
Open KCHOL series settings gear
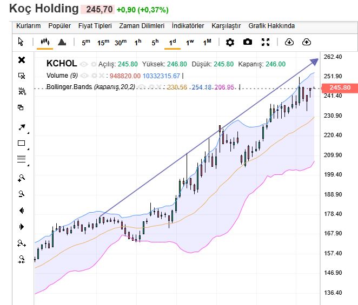tap(94, 64)
